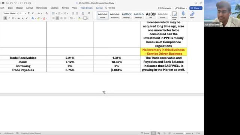Enable Focus mode in status bar
This screenshot has width=240, height=135.
(145, 133)
